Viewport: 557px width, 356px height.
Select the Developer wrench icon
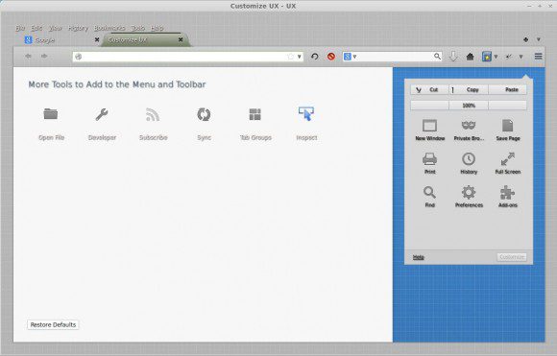[102, 114]
